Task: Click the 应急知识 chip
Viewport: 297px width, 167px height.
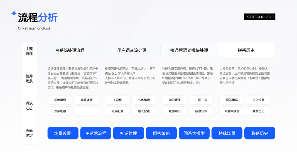Action: 201,111
